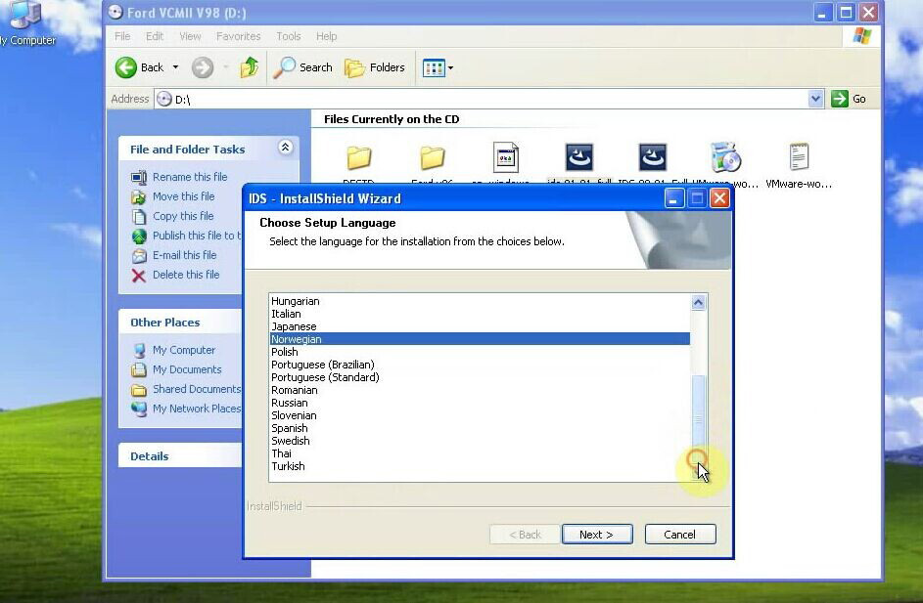Click the Rename this file icon

[139, 177]
